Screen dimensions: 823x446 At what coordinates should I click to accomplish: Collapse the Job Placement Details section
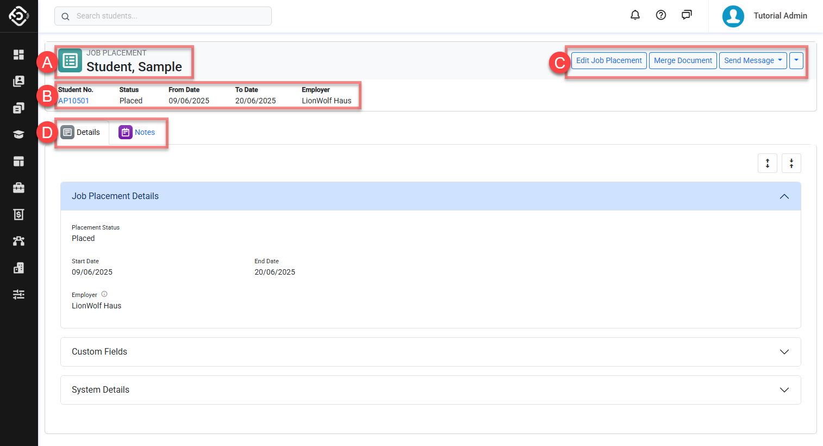(x=784, y=196)
